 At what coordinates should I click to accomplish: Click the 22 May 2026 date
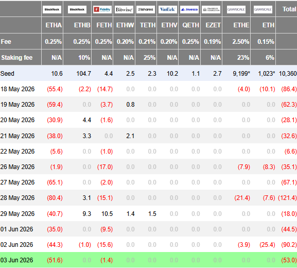pos(18,152)
